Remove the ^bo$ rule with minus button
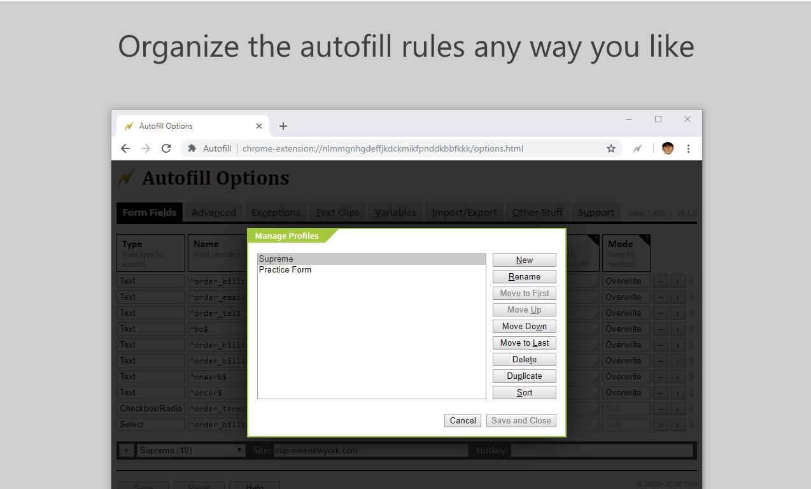Screen dimensions: 811x489 [x=661, y=329]
